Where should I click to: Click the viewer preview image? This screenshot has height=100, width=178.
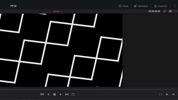(x=61, y=50)
